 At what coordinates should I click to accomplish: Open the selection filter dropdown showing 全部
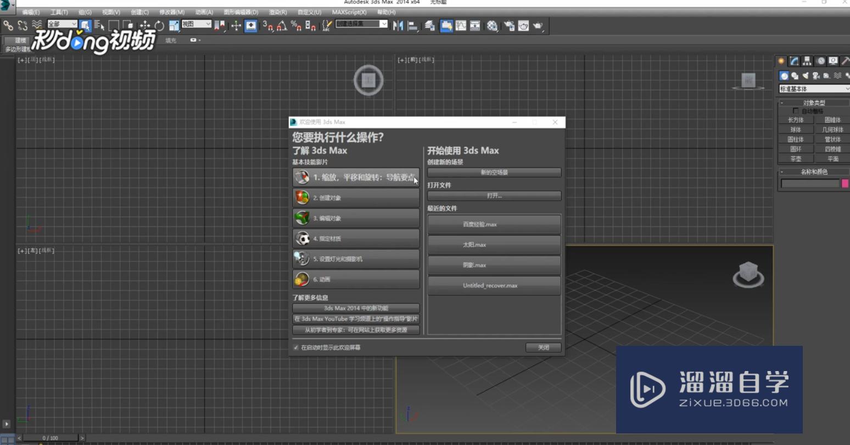tap(62, 24)
